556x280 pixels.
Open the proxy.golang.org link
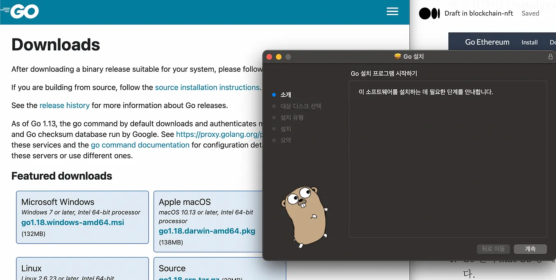pos(219,134)
